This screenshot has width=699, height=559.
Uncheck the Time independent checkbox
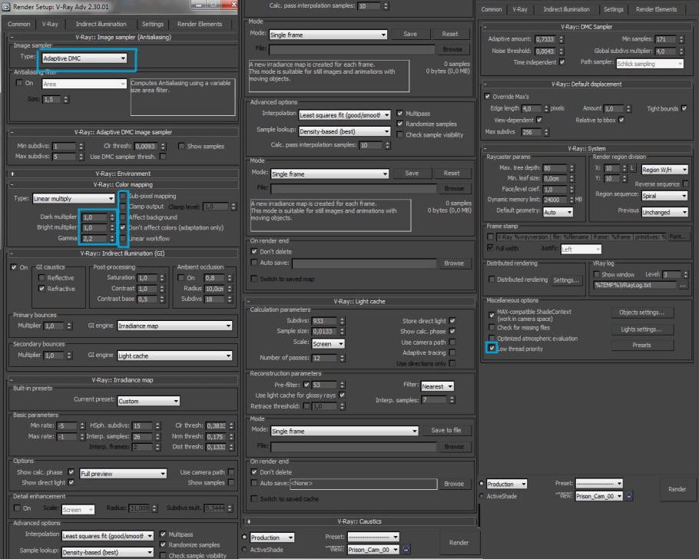tap(562, 62)
